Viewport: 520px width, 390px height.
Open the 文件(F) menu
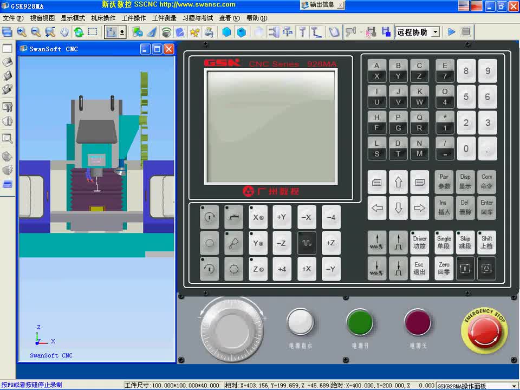pyautogui.click(x=13, y=18)
